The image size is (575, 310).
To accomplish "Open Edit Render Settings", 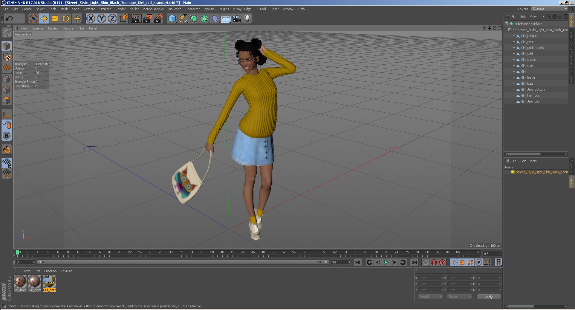I will tap(158, 18).
